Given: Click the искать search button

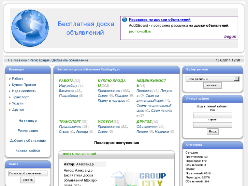Looking at the screenshot, I should [28, 180].
